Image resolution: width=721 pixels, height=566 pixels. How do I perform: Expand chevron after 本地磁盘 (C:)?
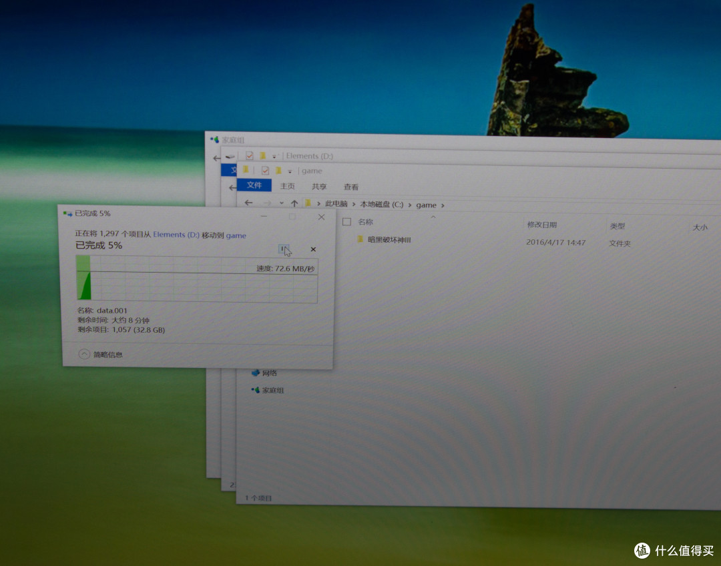[x=410, y=205]
